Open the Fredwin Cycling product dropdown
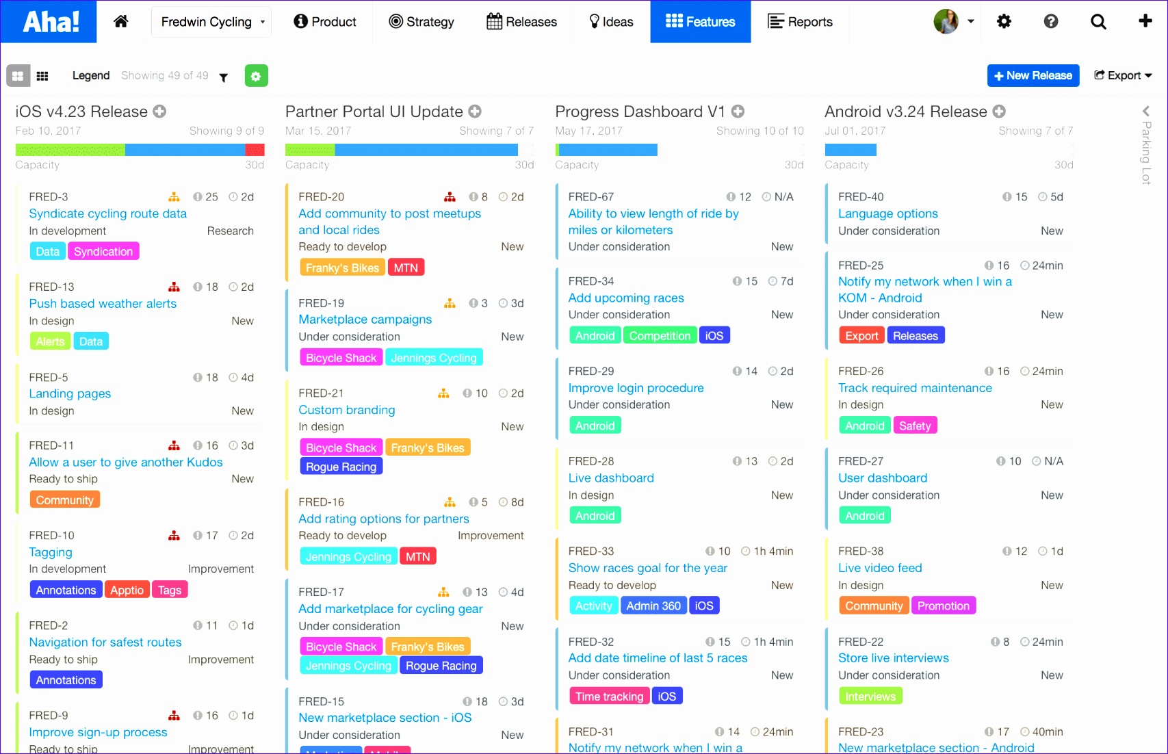1168x754 pixels. 211,22
